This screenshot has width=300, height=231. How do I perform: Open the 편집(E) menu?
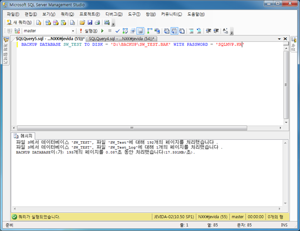(31, 14)
